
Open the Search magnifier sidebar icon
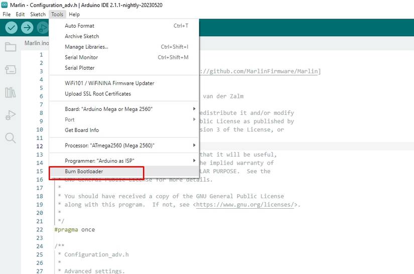tap(11, 138)
